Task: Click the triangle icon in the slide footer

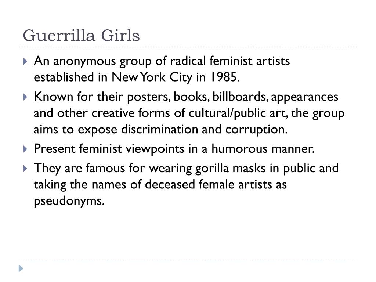Action: click(21, 268)
